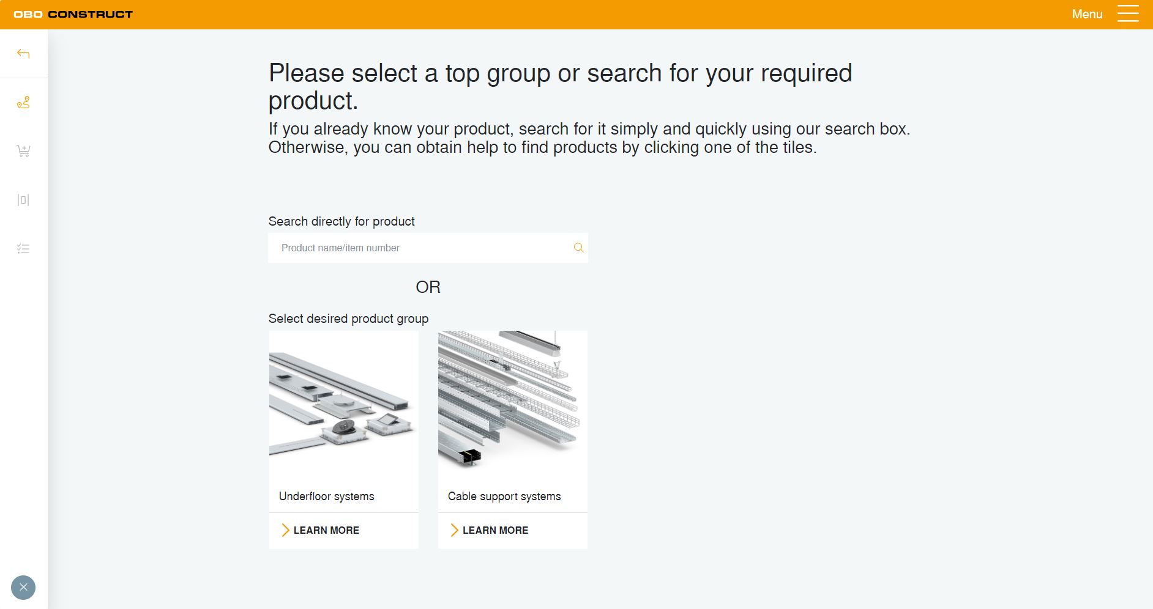This screenshot has height=609, width=1153.
Task: Click the OBO Construct logo
Action: click(73, 14)
